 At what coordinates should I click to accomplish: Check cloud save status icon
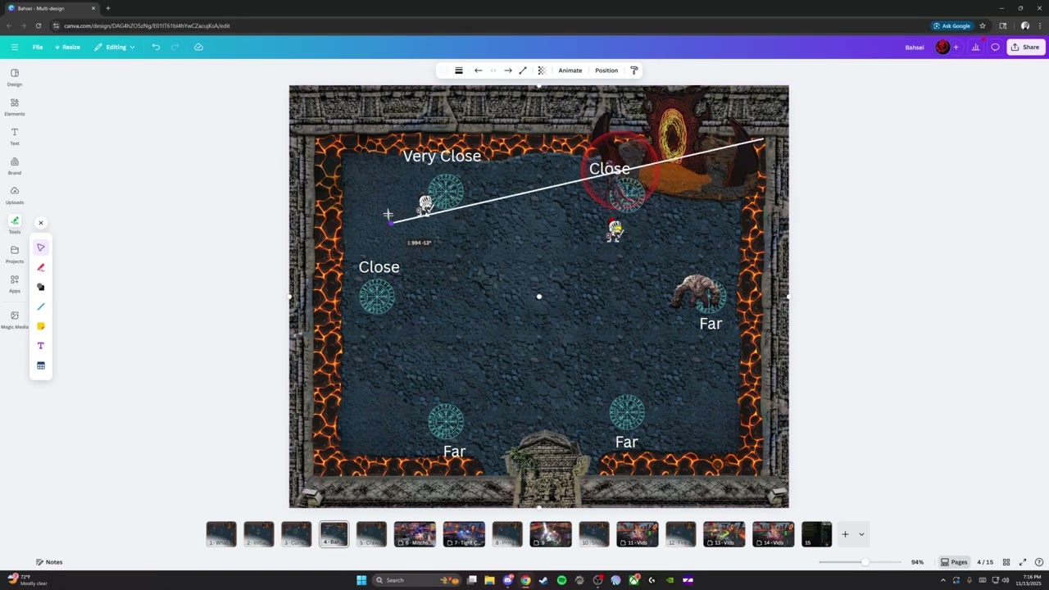tap(198, 47)
